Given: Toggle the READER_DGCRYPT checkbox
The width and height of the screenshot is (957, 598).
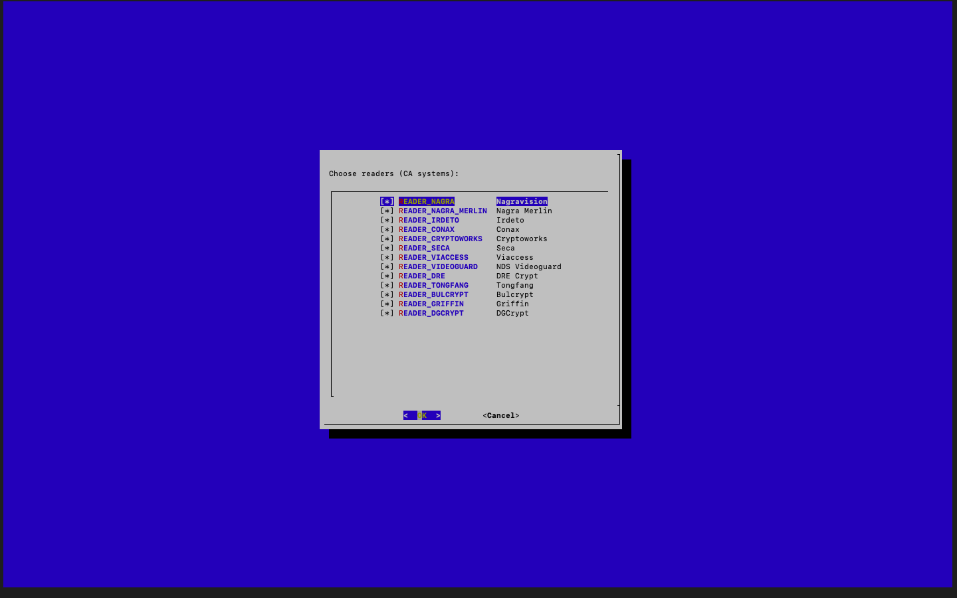Looking at the screenshot, I should click(x=387, y=313).
